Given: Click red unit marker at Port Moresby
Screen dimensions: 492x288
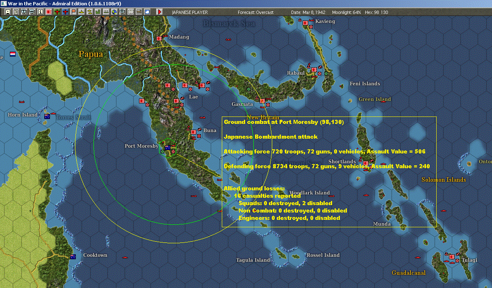Looking at the screenshot, I should coord(173,152).
